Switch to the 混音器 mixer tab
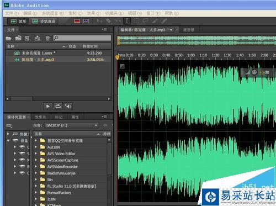This screenshot has width=276, height=206. pyautogui.click(x=189, y=30)
